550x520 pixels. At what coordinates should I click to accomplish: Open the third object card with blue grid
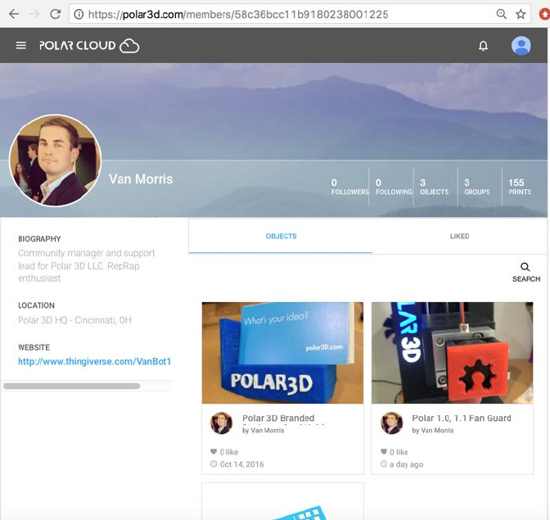[282, 502]
